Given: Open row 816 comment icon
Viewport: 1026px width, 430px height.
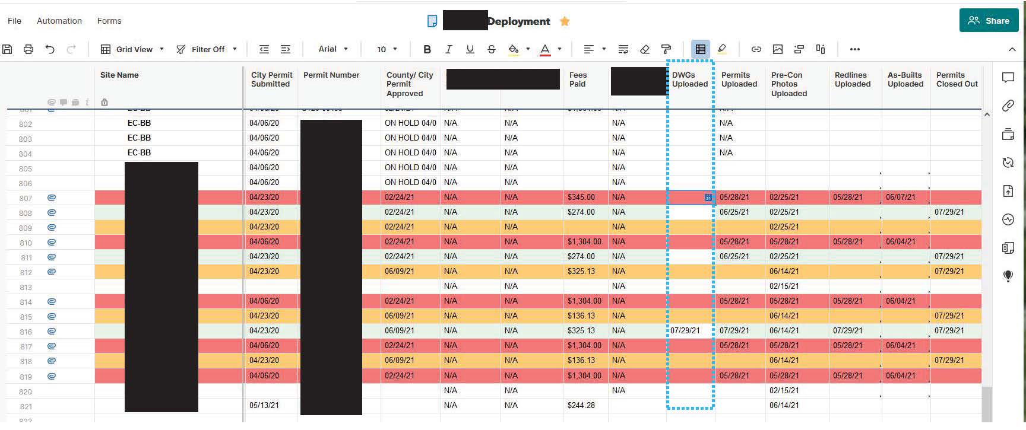Looking at the screenshot, I should pos(52,331).
